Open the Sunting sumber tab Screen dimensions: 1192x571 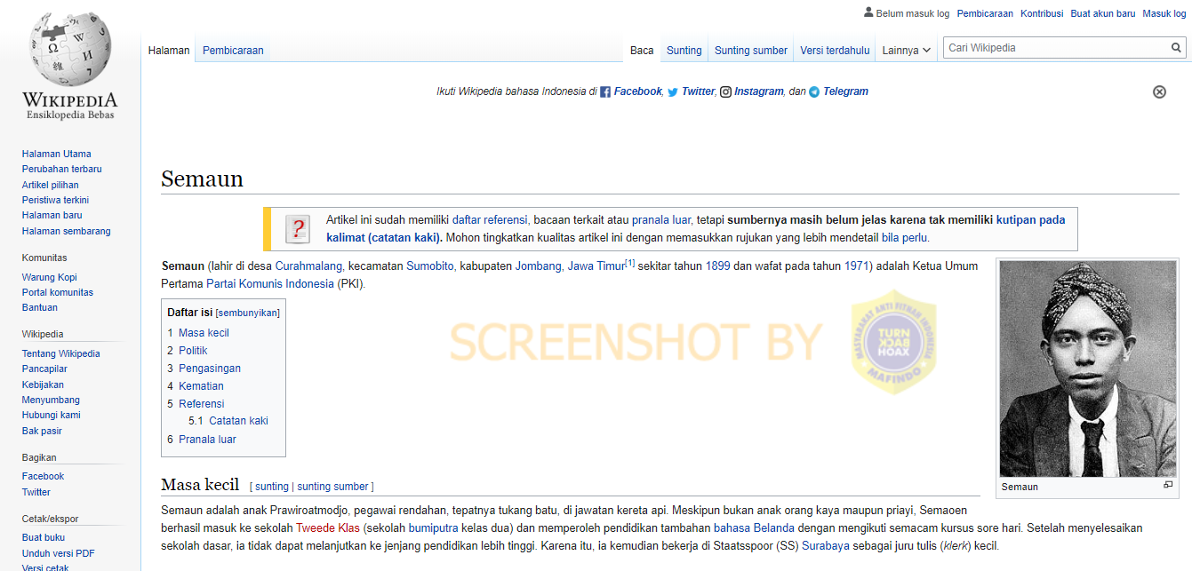coord(751,51)
